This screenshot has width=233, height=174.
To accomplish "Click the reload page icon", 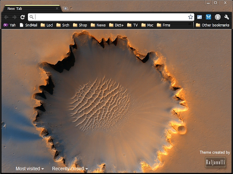I will click(23, 17).
